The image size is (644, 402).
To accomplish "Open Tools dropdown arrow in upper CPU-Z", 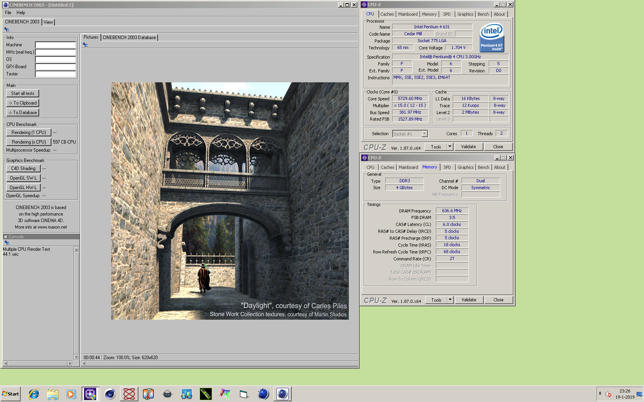I will (x=450, y=147).
